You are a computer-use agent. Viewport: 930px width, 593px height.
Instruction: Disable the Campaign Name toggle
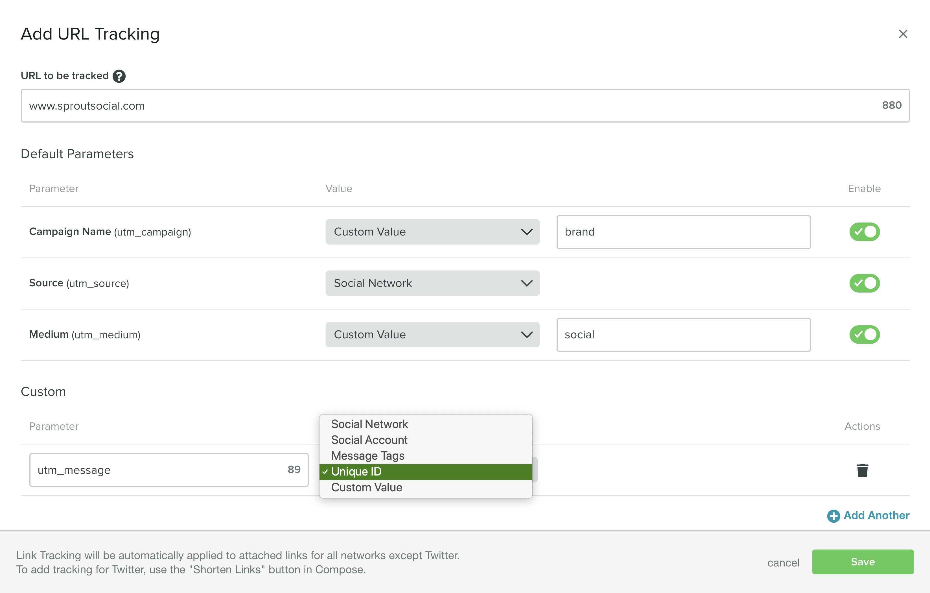click(864, 232)
